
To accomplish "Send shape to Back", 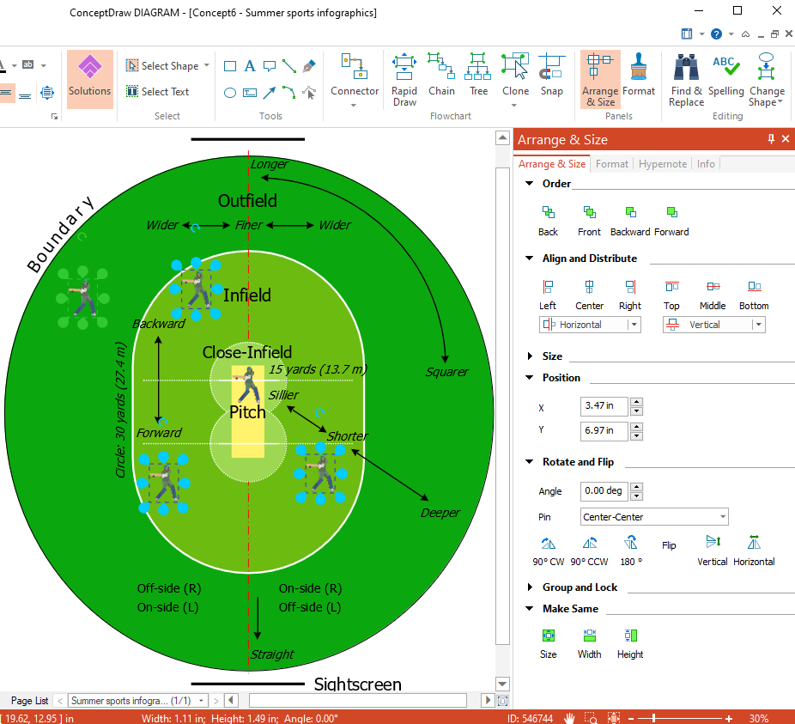I will tap(548, 221).
